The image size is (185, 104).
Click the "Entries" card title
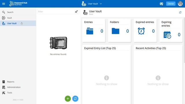88,22
